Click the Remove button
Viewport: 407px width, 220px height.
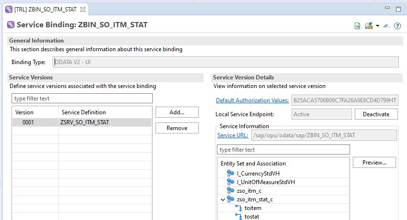[x=177, y=128]
